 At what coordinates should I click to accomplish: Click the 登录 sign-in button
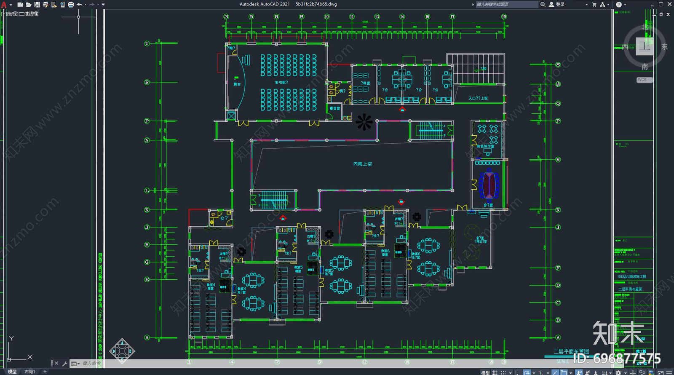pos(557,4)
